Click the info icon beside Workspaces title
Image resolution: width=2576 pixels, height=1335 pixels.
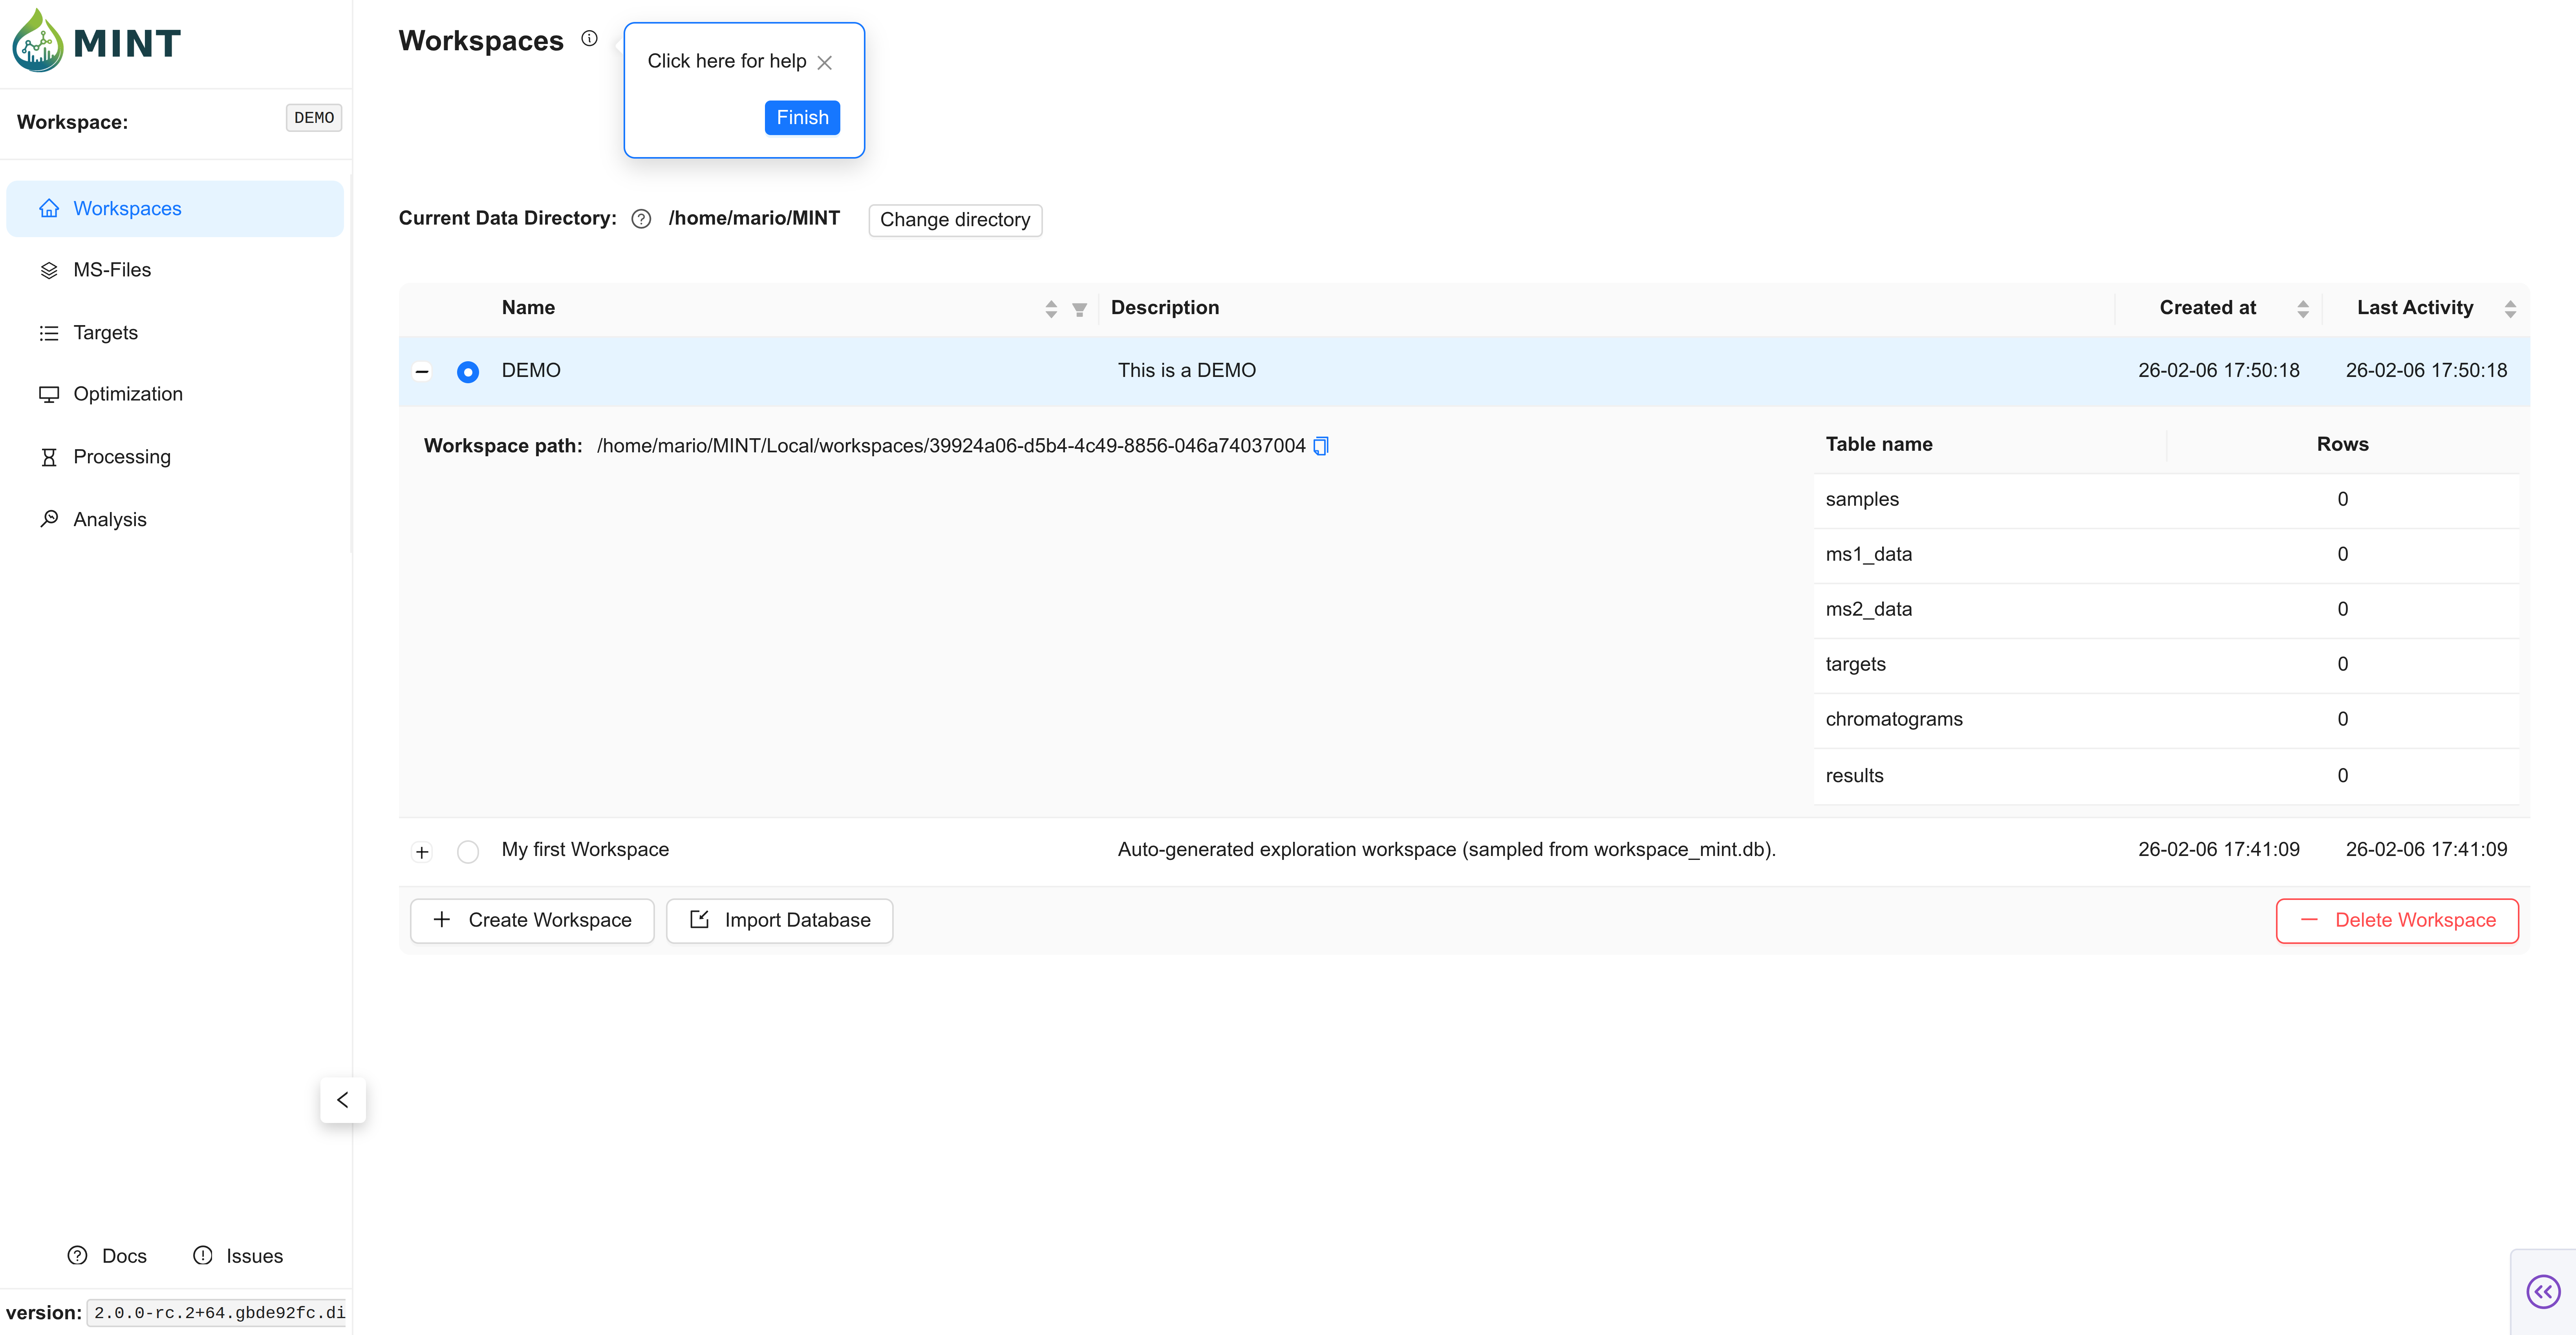589,39
